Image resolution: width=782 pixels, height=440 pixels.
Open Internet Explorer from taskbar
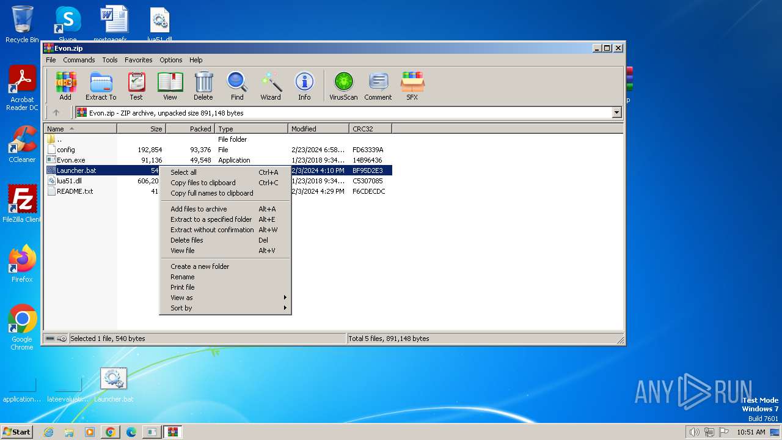pyautogui.click(x=48, y=432)
